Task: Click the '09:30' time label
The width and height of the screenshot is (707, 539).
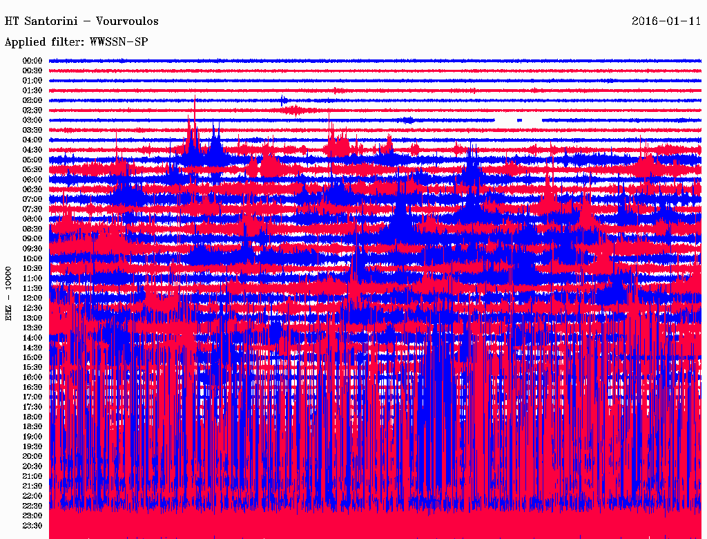Action: coord(32,249)
